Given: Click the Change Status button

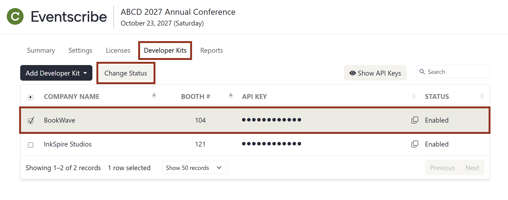Looking at the screenshot, I should pos(126,73).
